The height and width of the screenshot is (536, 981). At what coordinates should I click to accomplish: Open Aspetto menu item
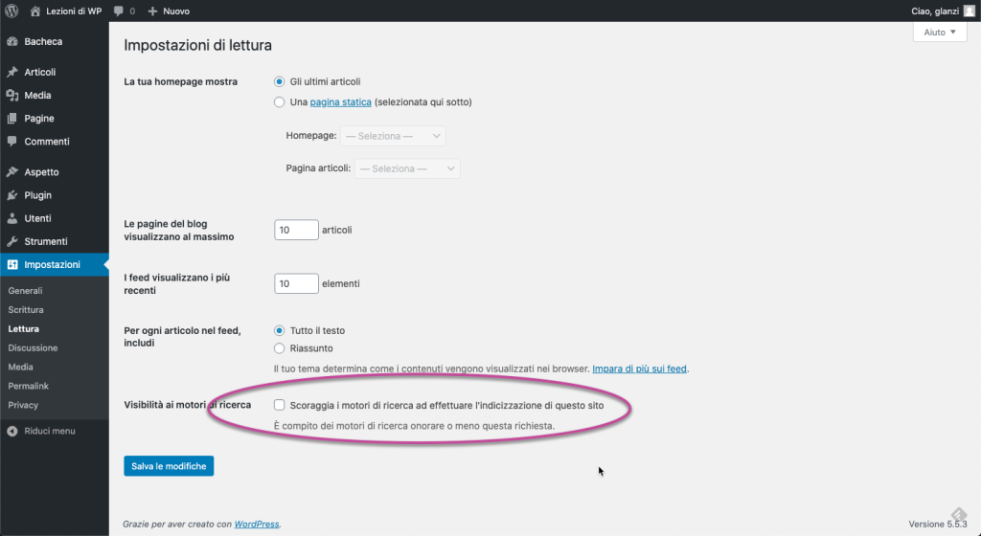[x=41, y=171]
